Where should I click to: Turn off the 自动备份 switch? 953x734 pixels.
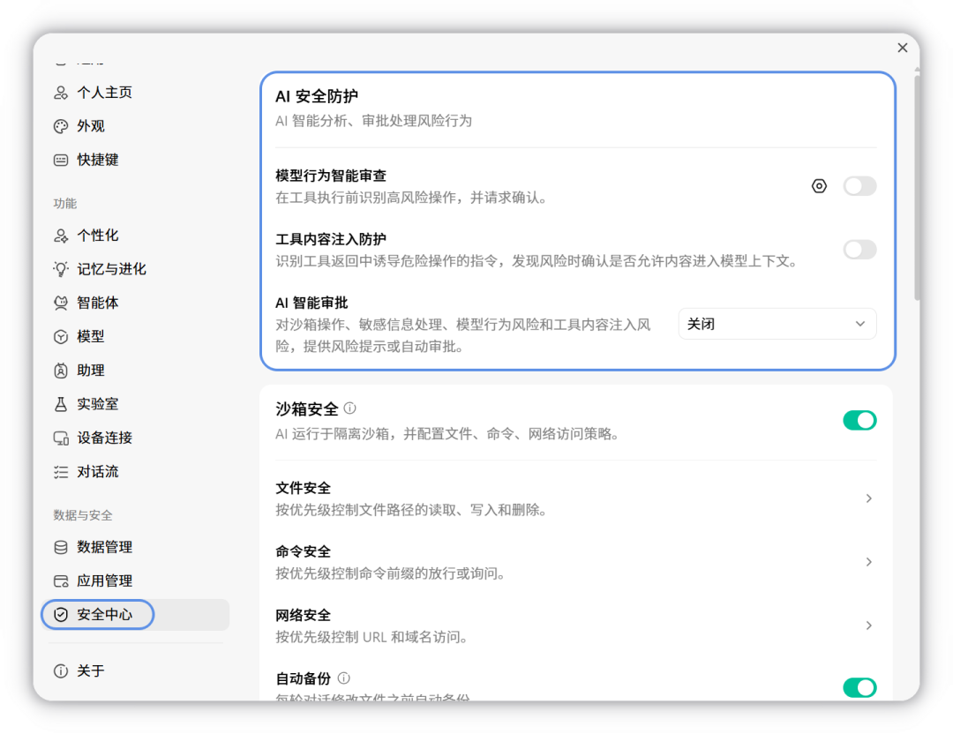pos(859,688)
